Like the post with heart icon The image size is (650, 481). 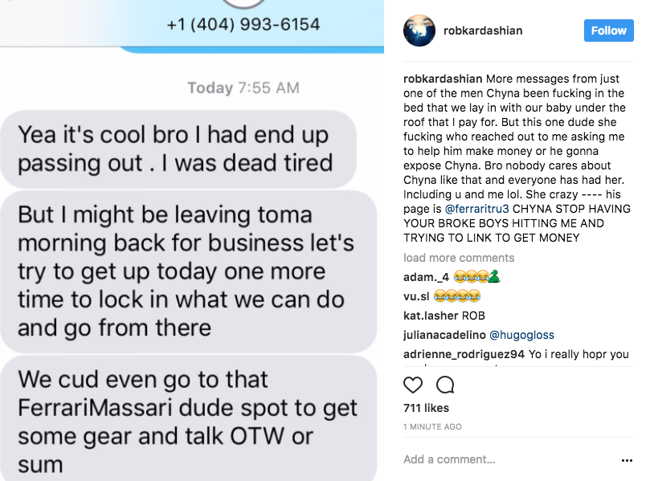(413, 385)
